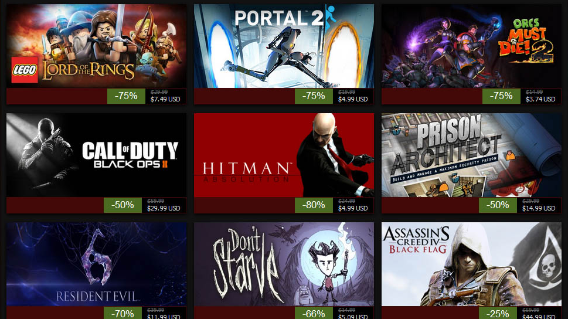
Task: Click the -75% badge under Orcs Must Die! 2
Action: [x=501, y=96]
